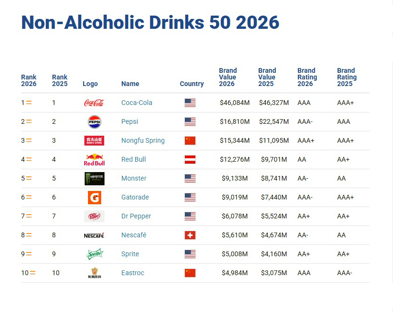Sort by Brand Rating 2026 column header
Image resolution: width=393 pixels, height=312 pixels.
point(307,77)
